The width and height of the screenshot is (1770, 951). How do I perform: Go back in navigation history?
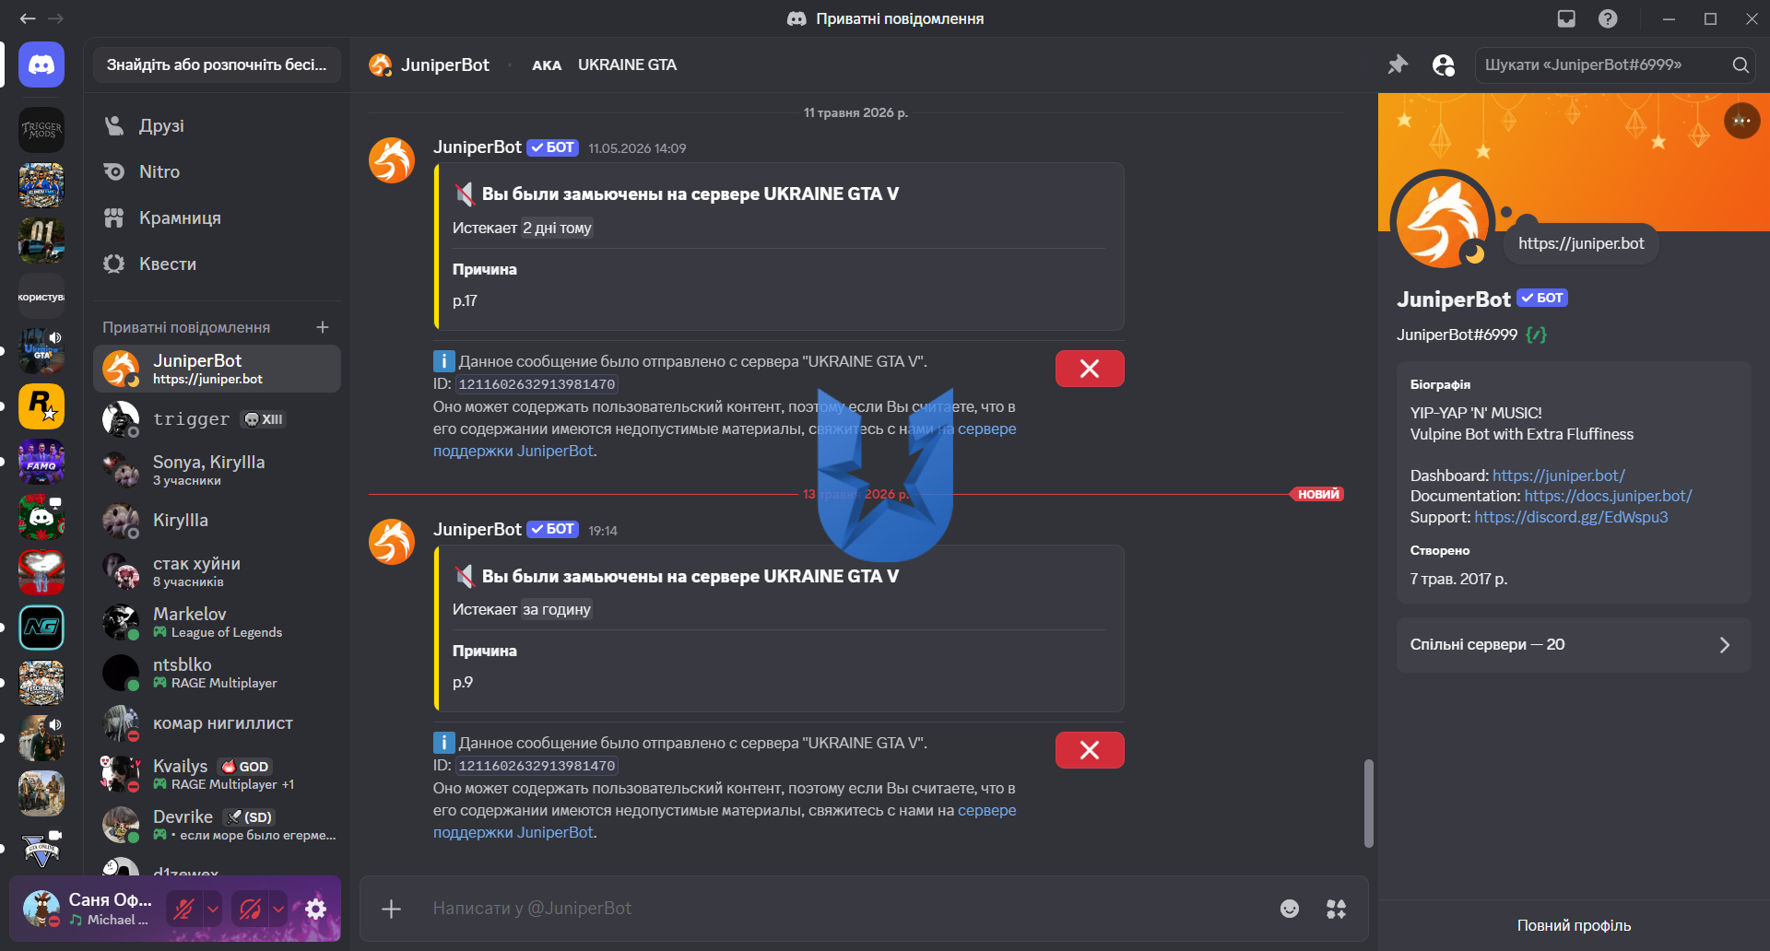[x=28, y=18]
